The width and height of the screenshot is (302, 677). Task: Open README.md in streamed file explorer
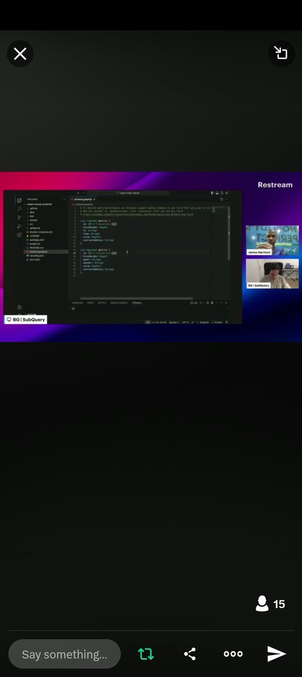(x=37, y=248)
